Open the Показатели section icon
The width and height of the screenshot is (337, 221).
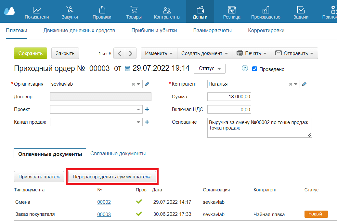point(37,10)
